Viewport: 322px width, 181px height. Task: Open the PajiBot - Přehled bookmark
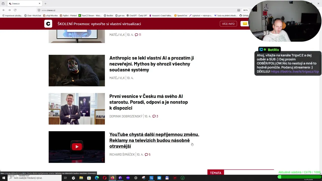pos(68,16)
